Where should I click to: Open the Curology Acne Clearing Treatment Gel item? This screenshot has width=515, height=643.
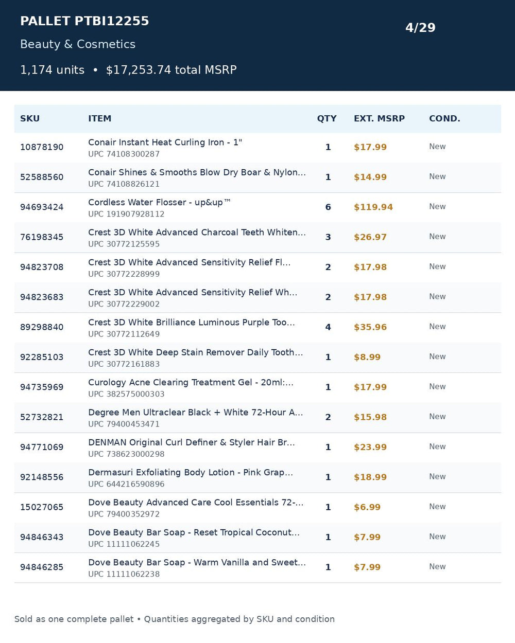[x=191, y=382]
